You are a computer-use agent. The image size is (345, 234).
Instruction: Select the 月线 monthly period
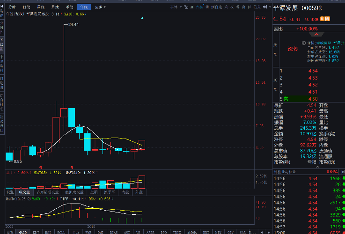(x=55, y=7)
